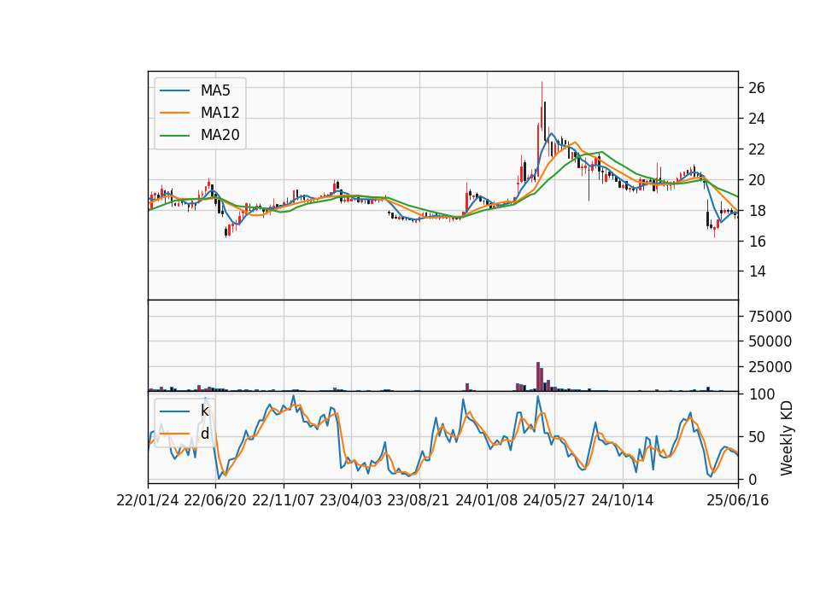Click the 22/06/20 date tick label
Viewport: 820px width, 589px height.
pyautogui.click(x=215, y=500)
